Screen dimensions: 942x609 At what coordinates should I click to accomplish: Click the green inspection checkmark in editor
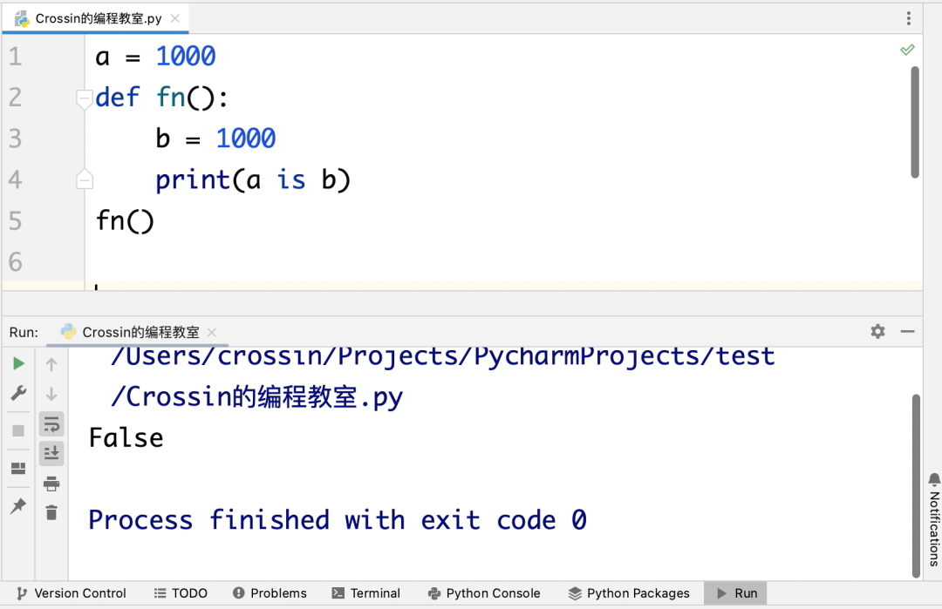tap(907, 50)
